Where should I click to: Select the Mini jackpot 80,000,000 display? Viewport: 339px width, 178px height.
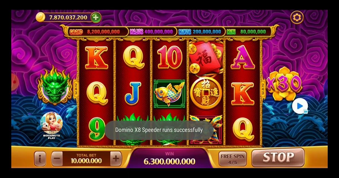point(246,32)
